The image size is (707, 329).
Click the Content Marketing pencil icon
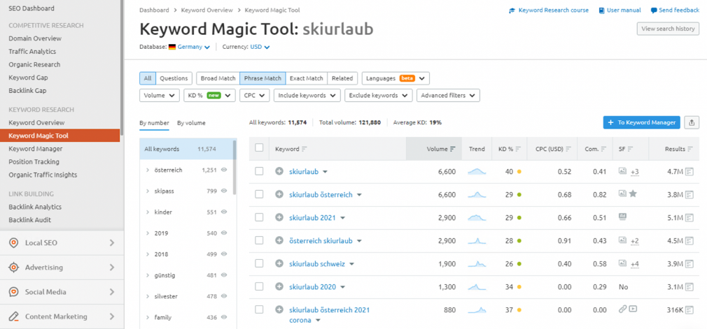point(14,316)
